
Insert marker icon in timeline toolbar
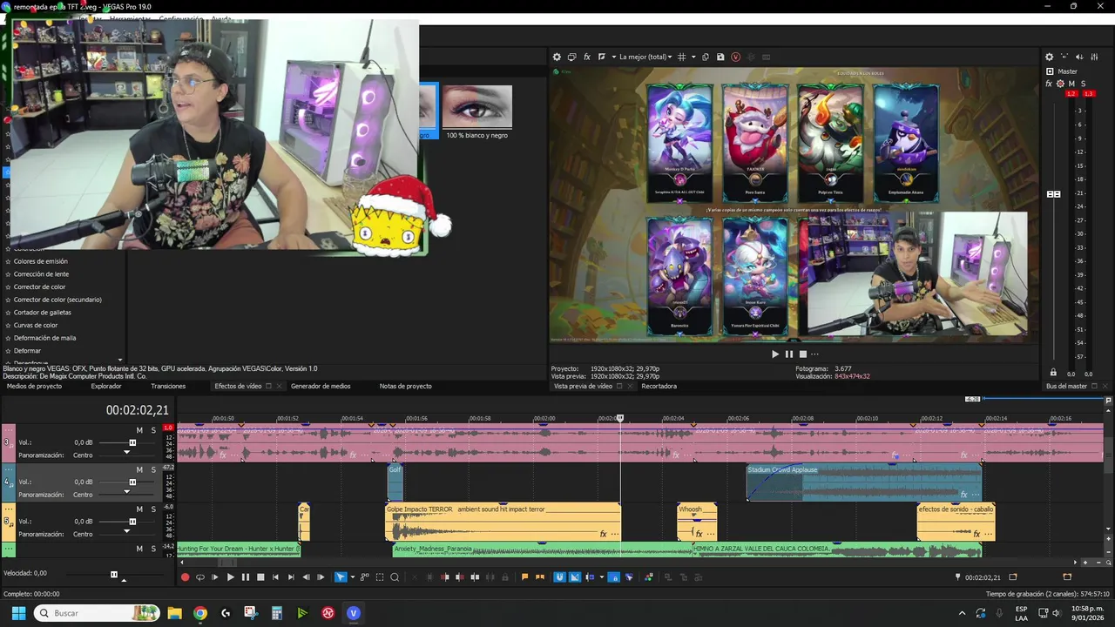524,576
